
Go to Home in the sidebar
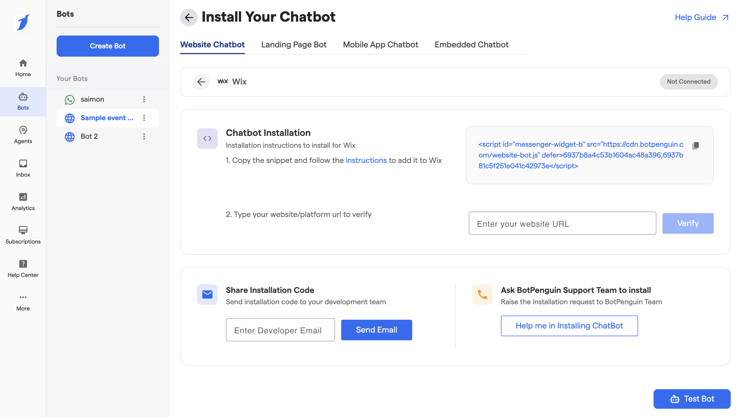(x=23, y=68)
